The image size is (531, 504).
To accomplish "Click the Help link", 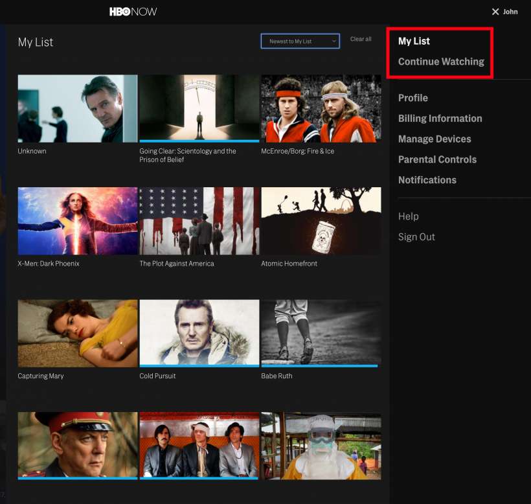I will tap(408, 216).
